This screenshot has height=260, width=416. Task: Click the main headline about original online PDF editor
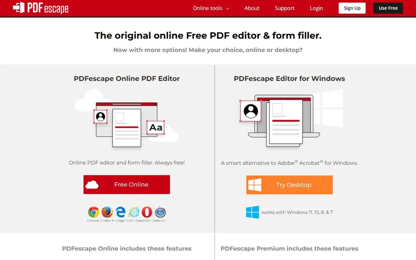(208, 36)
